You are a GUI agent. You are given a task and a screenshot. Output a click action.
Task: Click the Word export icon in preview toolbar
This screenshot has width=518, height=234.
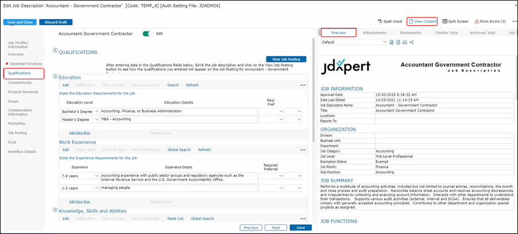[x=392, y=43]
